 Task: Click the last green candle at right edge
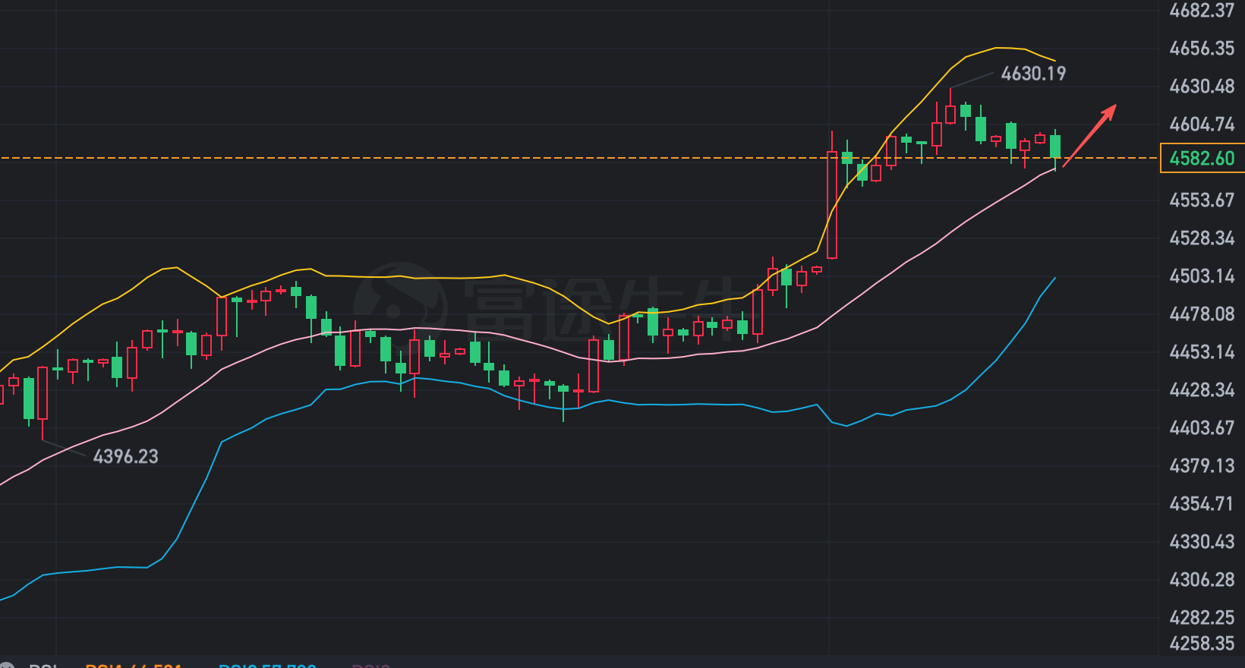1055,147
